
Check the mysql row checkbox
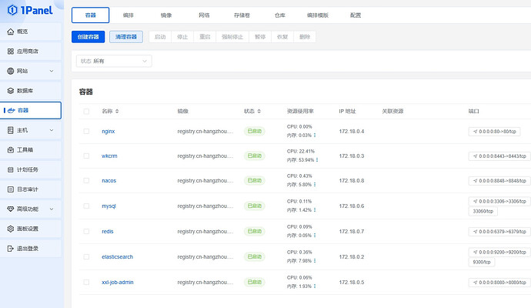click(x=86, y=206)
